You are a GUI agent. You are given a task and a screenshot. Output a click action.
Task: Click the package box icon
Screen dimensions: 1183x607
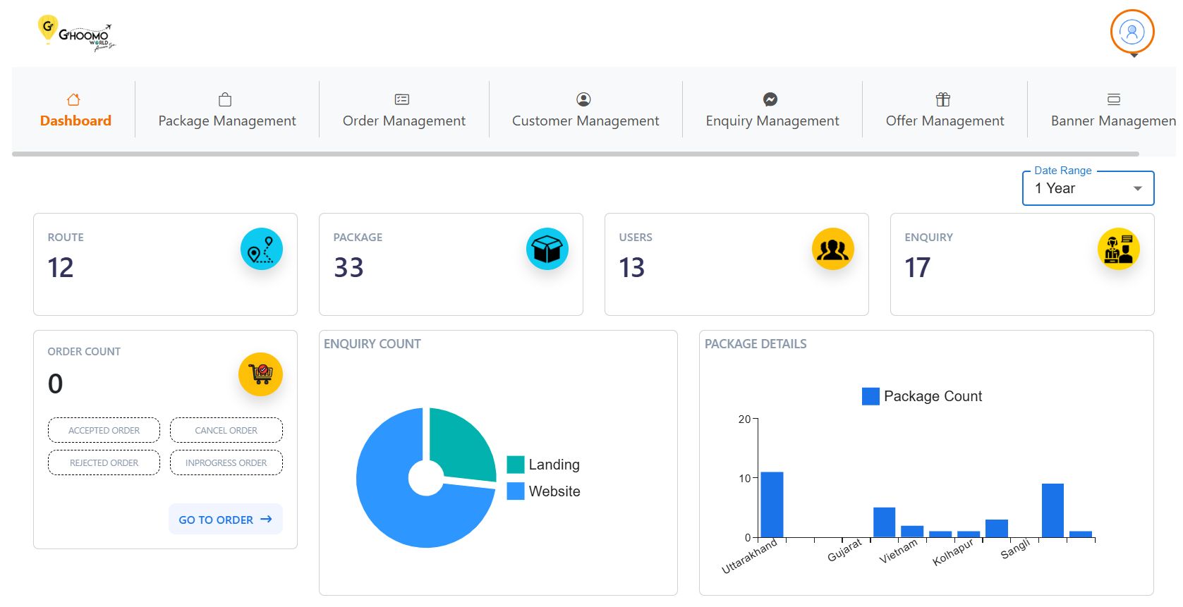[547, 249]
